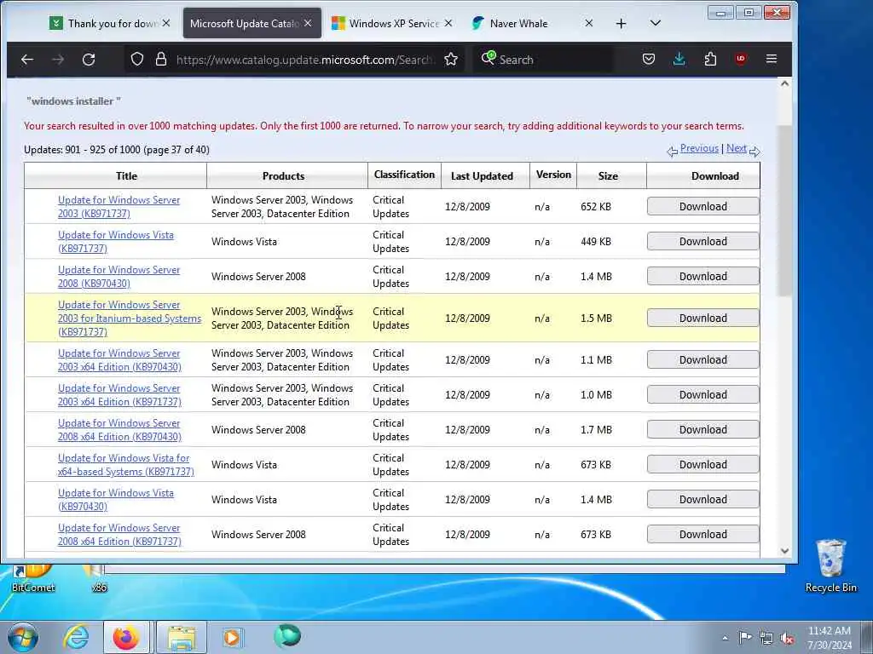Open Vista for x64-based Systems (KB971737) link

coord(126,465)
